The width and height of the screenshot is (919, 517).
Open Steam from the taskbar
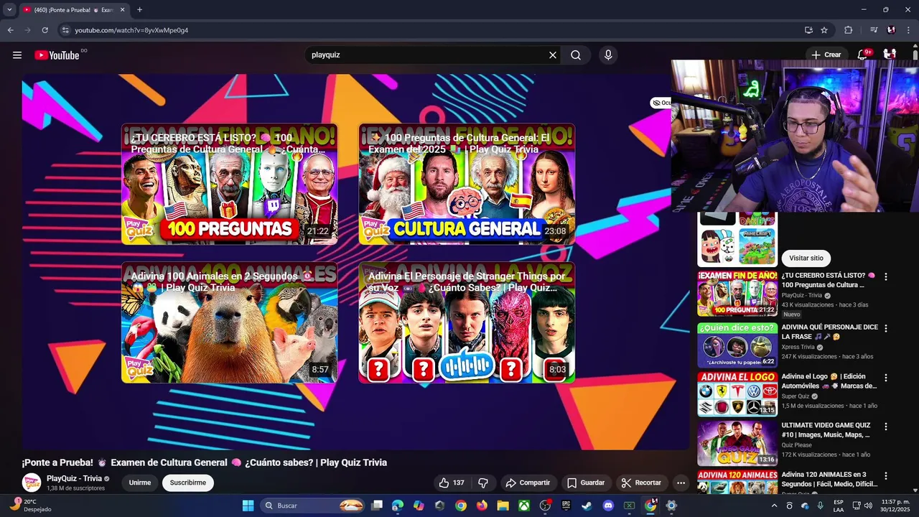[x=587, y=506]
